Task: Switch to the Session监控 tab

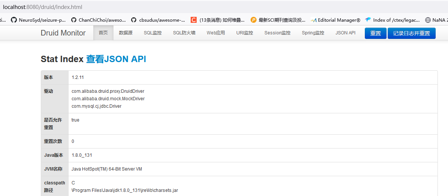Action: pos(277,33)
